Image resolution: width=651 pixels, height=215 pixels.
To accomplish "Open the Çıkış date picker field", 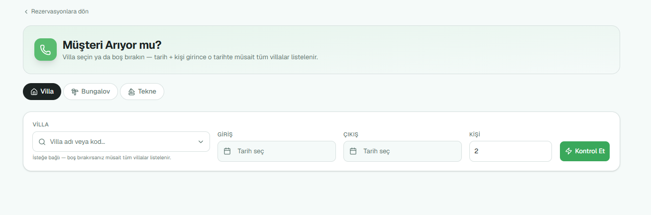I will click(x=402, y=151).
